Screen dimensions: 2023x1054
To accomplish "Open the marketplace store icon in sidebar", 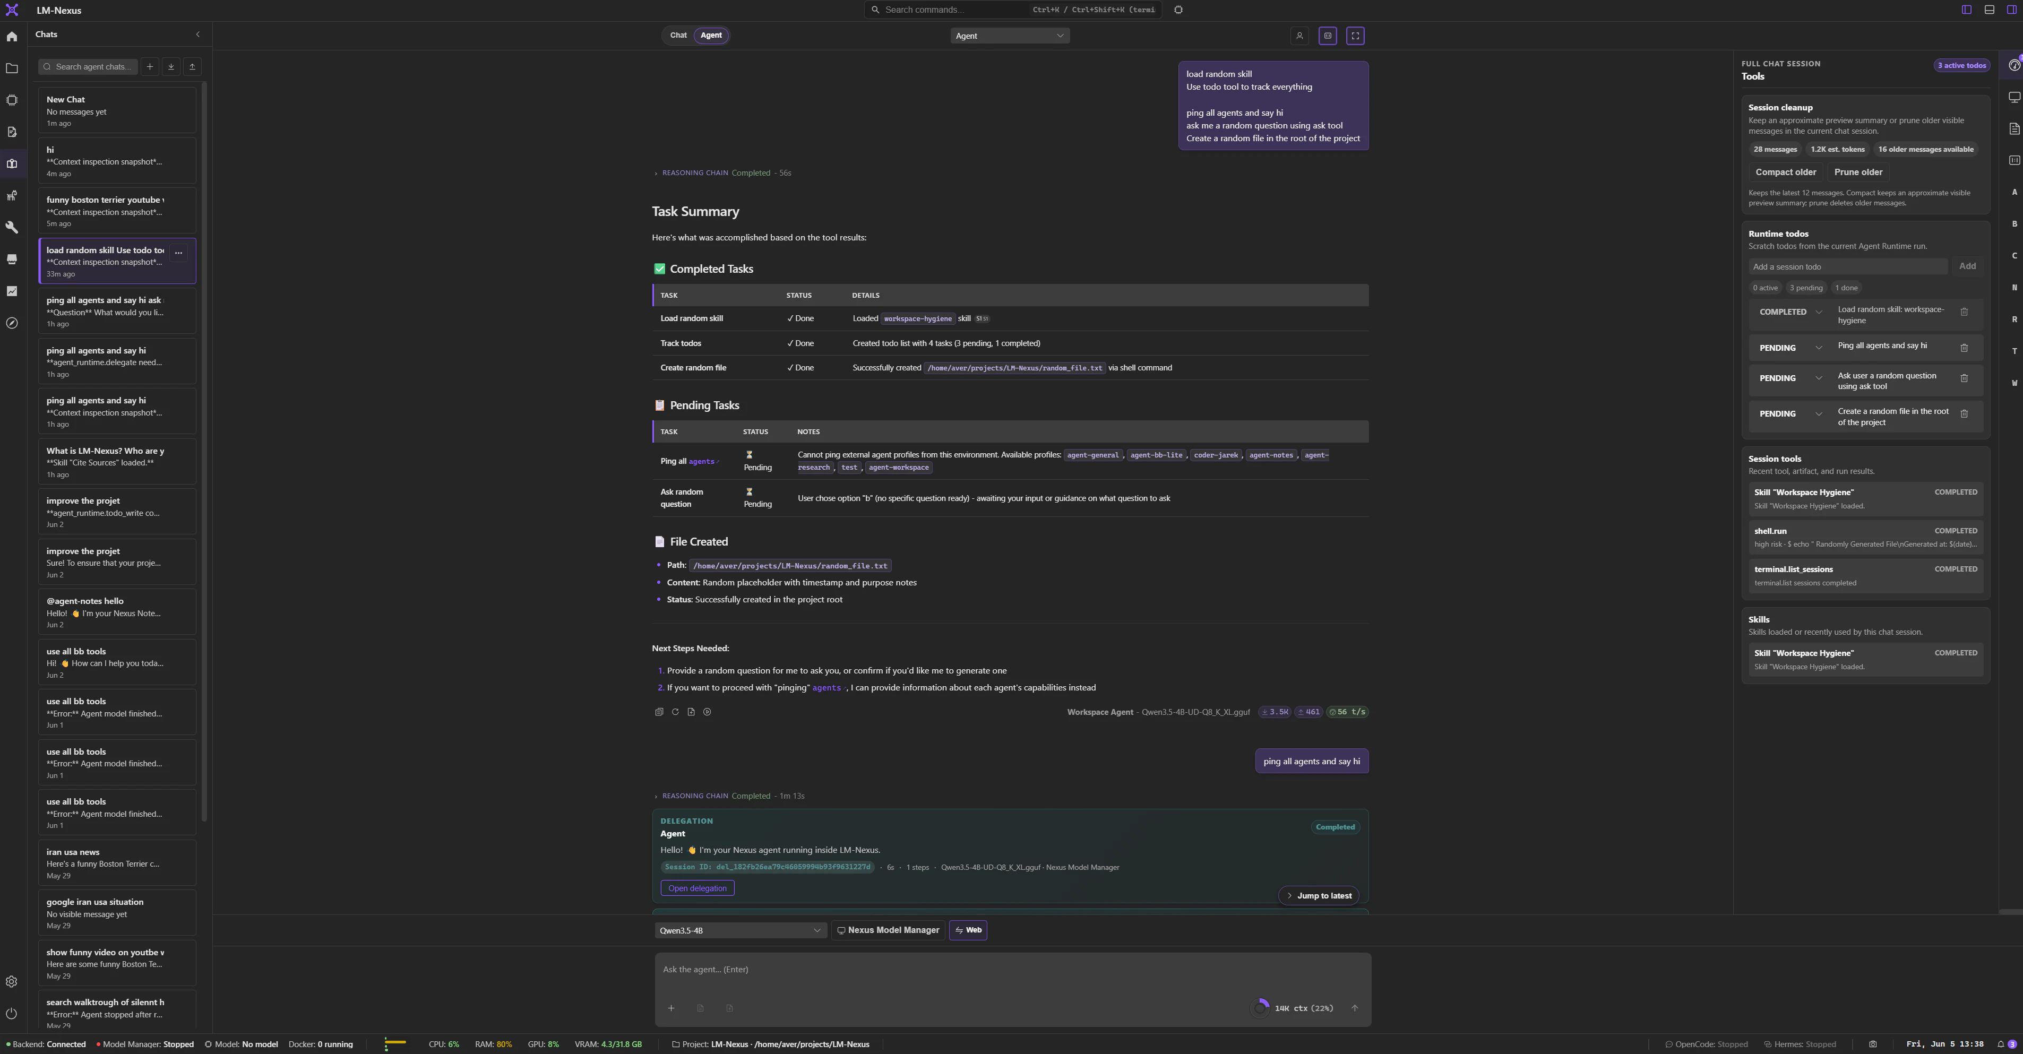I will coord(12,259).
